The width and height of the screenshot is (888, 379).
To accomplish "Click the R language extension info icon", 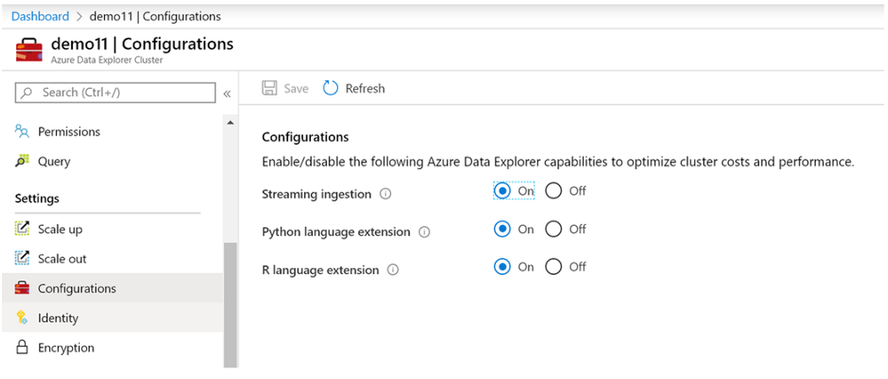I will click(393, 270).
